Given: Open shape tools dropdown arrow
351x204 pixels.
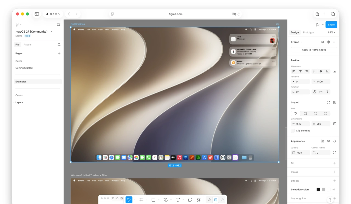Looking at the screenshot, I should 159,200.
